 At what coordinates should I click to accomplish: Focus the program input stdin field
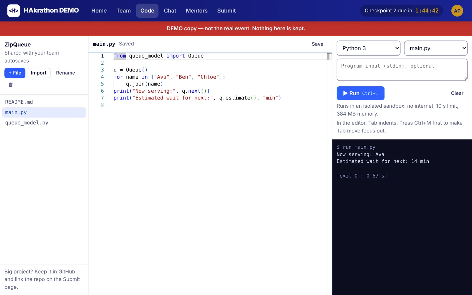tap(402, 70)
